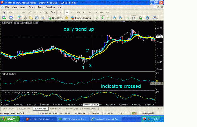
Task: Open the File menu
Action: point(7,7)
